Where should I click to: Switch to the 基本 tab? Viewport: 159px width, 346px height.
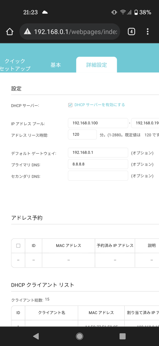pyautogui.click(x=56, y=65)
